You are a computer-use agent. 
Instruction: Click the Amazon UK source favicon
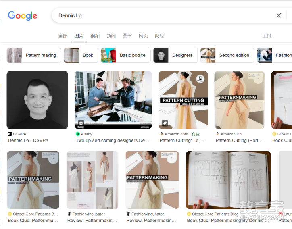(217, 134)
